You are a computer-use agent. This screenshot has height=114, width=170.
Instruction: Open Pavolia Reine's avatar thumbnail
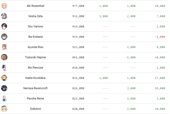[4, 98]
